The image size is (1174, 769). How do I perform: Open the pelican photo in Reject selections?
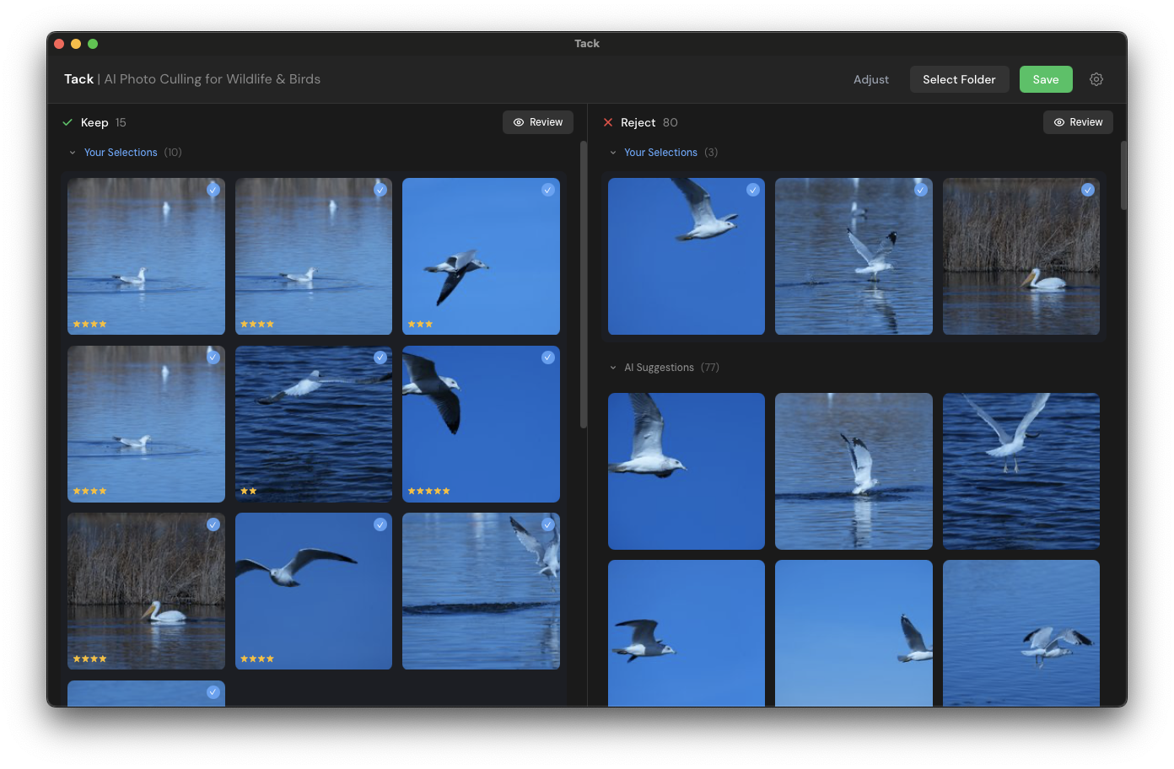click(1021, 256)
